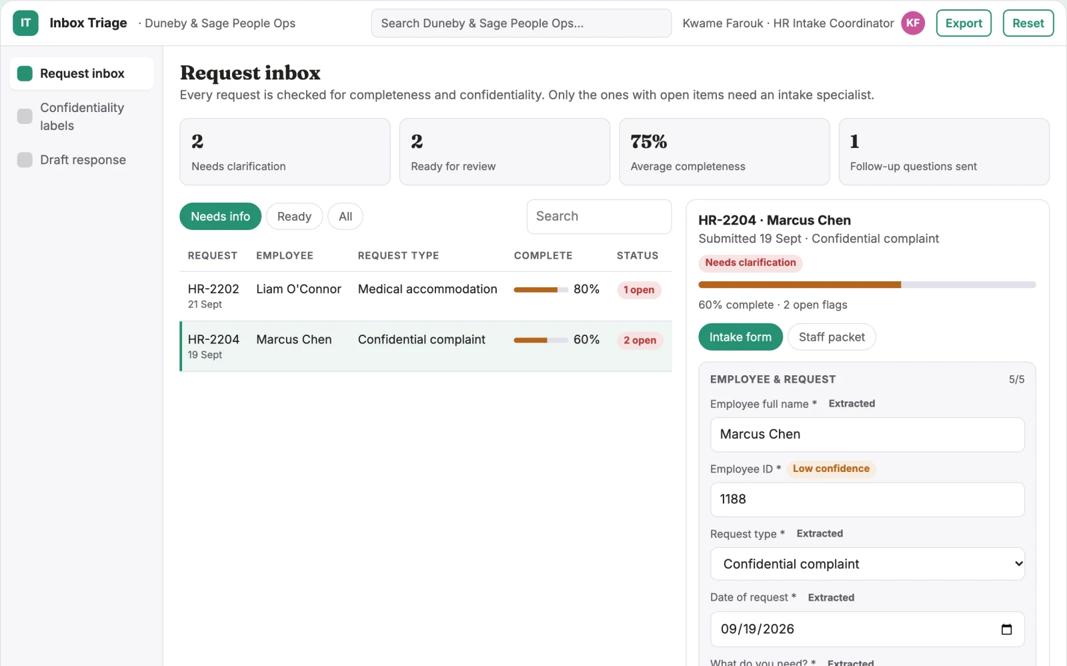This screenshot has width=1067, height=666.
Task: Click the 1 open status badge
Action: 639,290
